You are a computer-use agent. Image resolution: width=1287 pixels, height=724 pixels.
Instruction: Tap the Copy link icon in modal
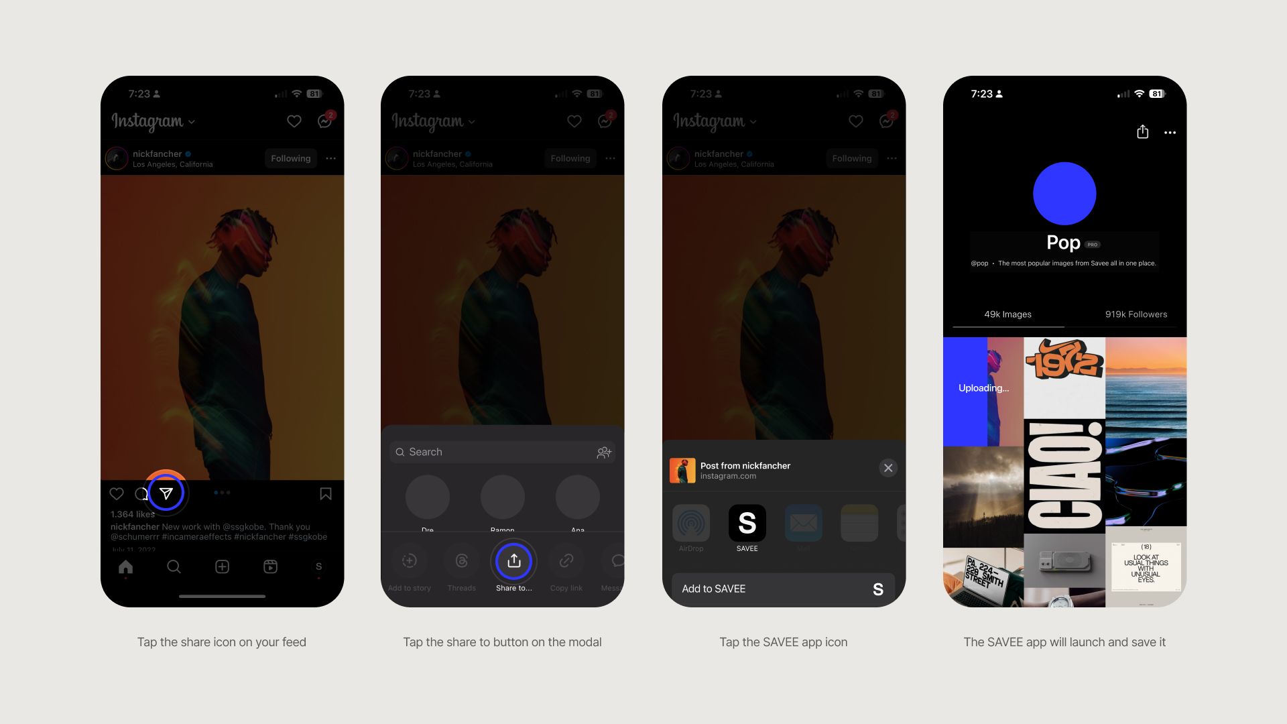pyautogui.click(x=565, y=561)
